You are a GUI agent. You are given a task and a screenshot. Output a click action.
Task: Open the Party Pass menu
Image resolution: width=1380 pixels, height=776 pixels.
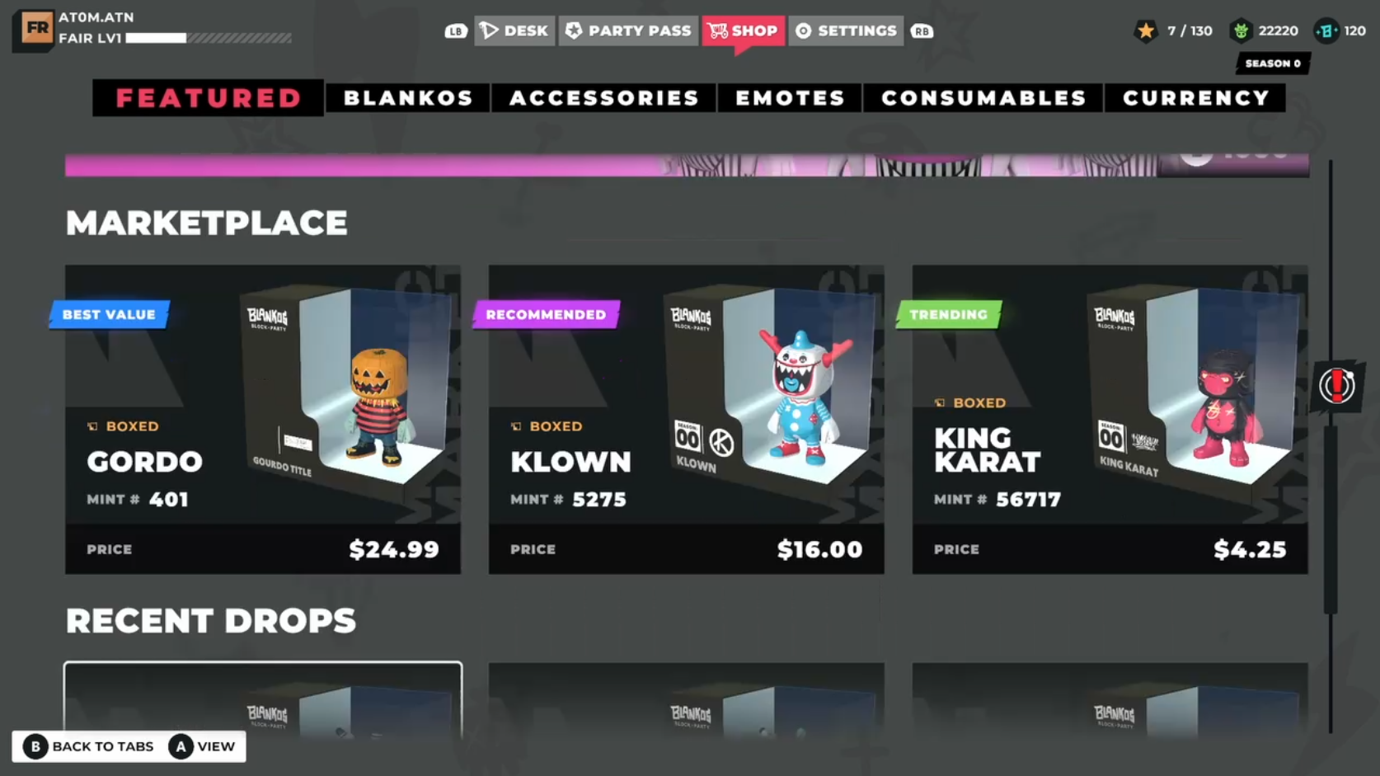[628, 31]
